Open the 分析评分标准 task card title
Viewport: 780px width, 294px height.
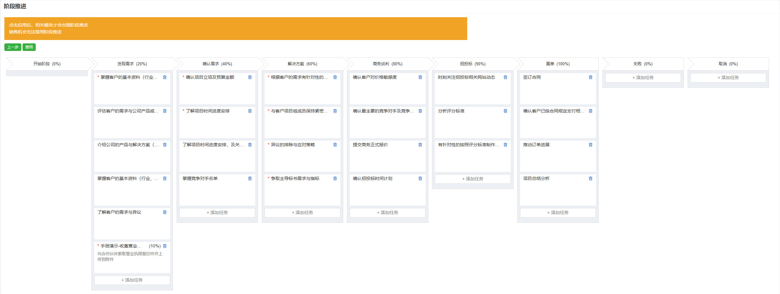(451, 111)
